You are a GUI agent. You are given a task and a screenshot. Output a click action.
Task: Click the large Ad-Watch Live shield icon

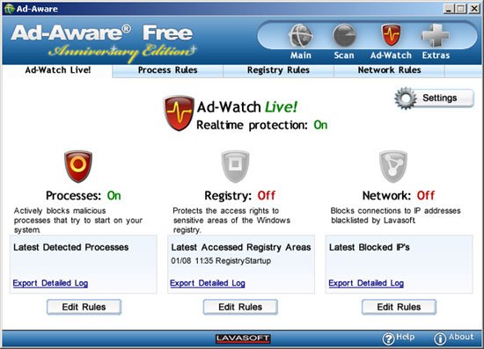tap(179, 113)
